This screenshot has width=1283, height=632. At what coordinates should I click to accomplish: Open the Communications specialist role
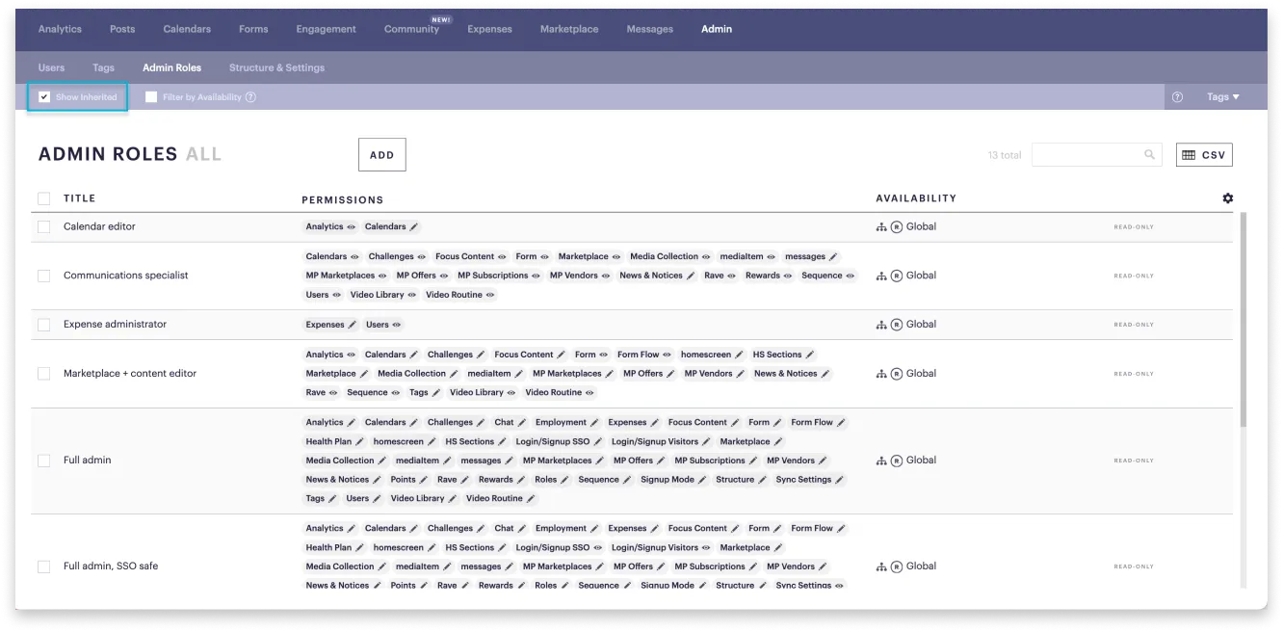point(126,276)
